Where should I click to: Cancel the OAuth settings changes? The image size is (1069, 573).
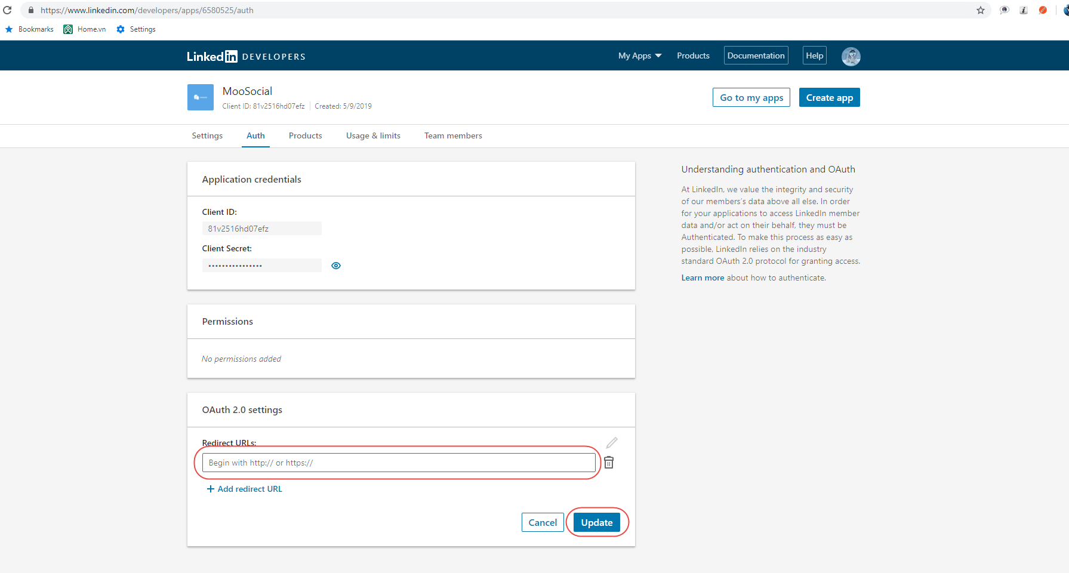(543, 522)
